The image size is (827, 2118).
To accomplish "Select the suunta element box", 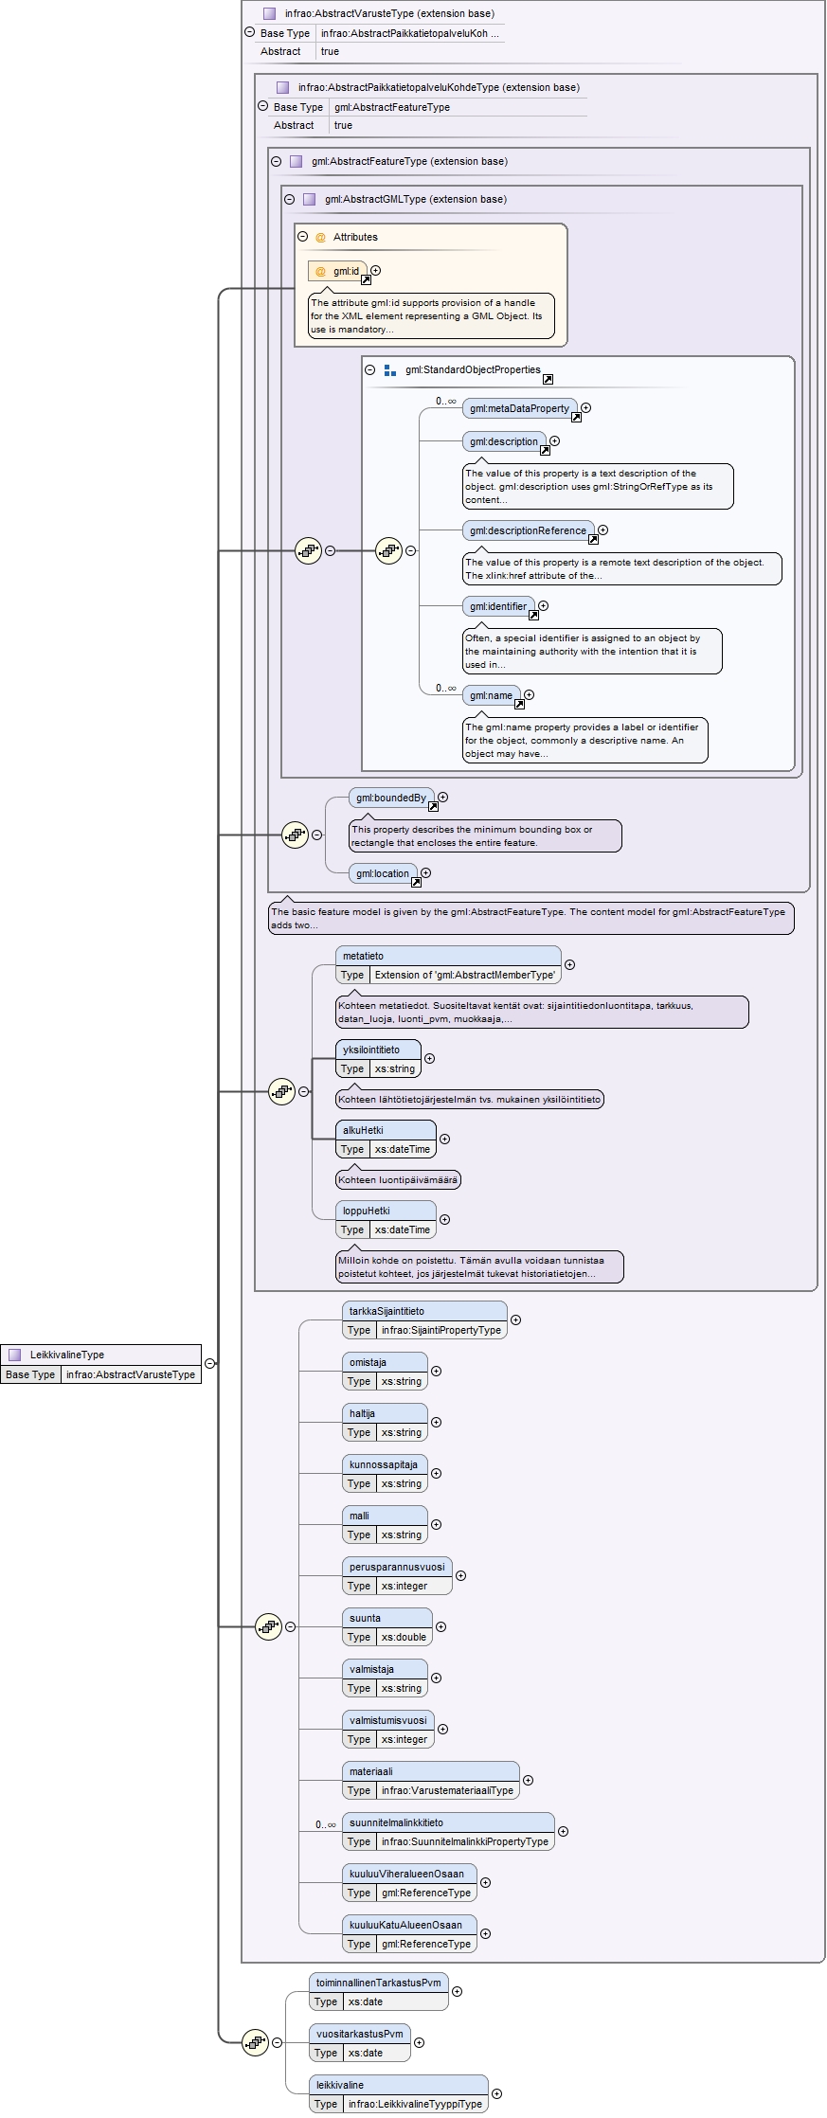I will click(x=387, y=1627).
